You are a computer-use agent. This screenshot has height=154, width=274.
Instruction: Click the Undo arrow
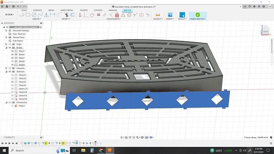click(x=18, y=6)
